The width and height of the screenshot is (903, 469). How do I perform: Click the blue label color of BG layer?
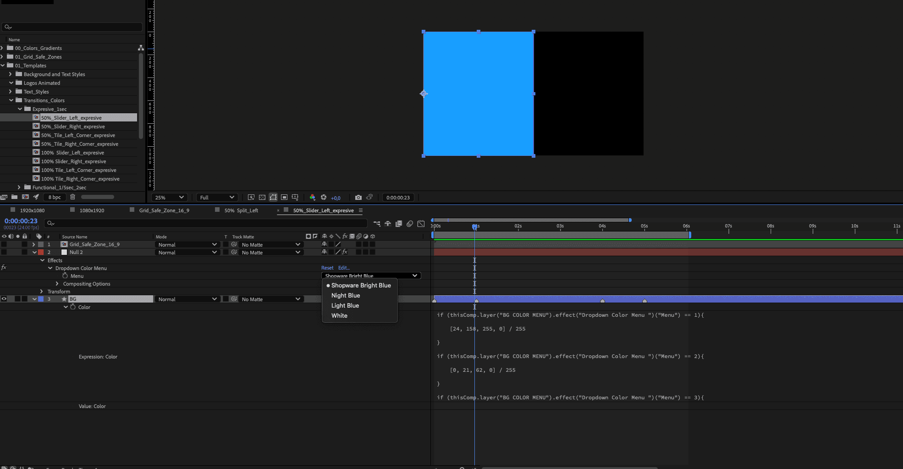click(x=41, y=299)
